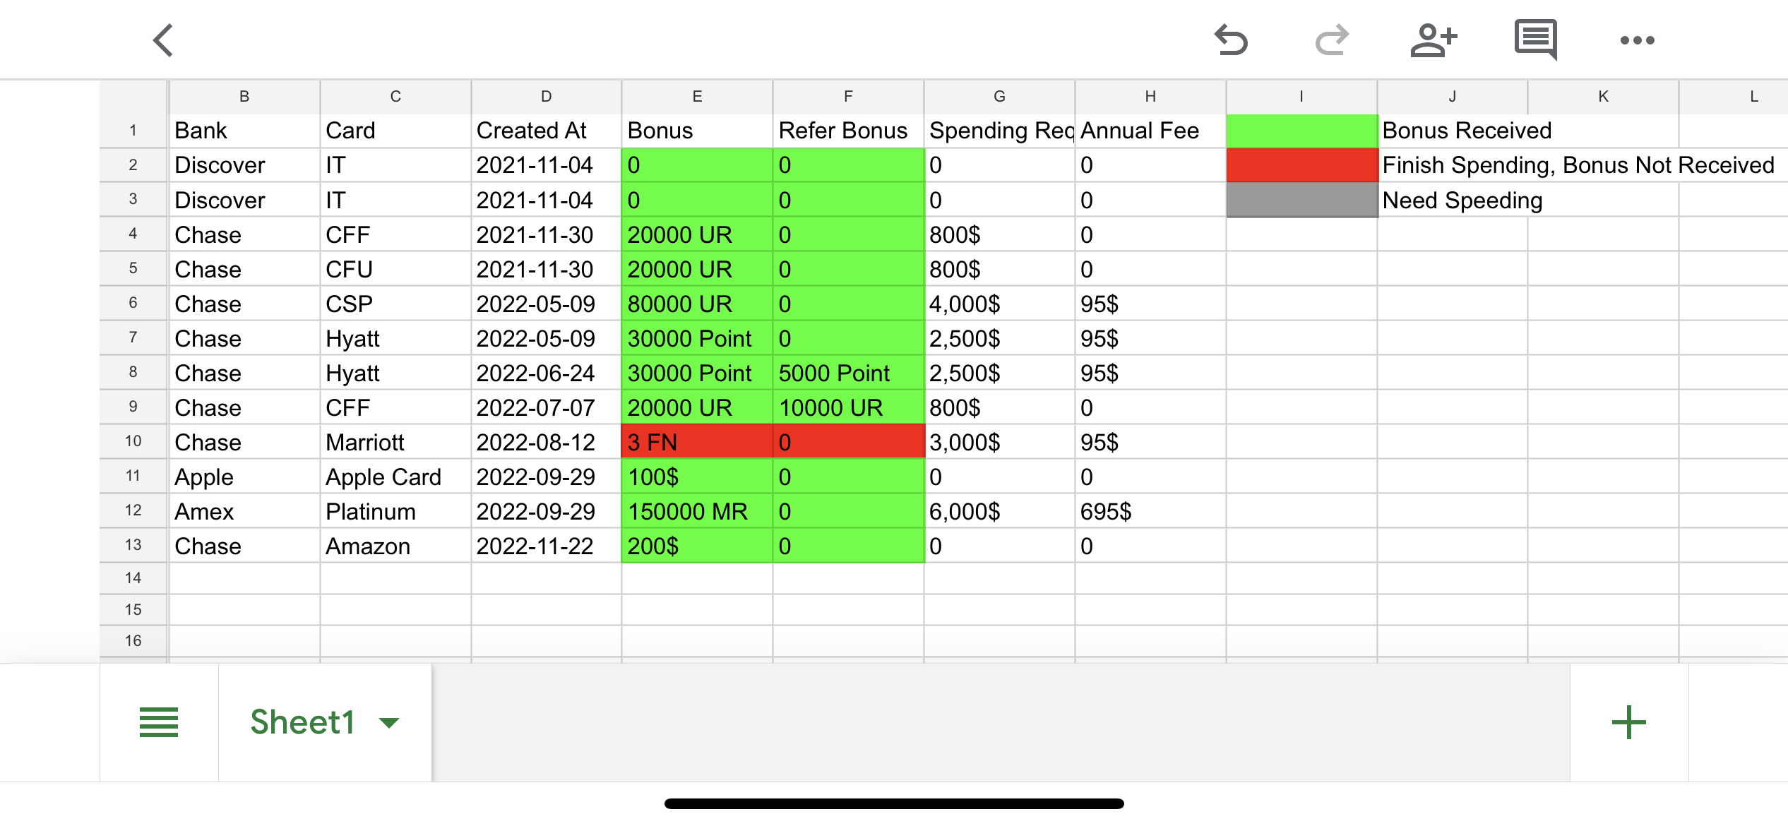Select the 'Bonus Received' legend text
This screenshot has width=1788, height=826.
[x=1467, y=131]
